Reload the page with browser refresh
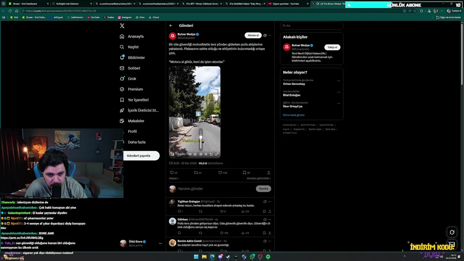This screenshot has height=261, width=464. 10,11
